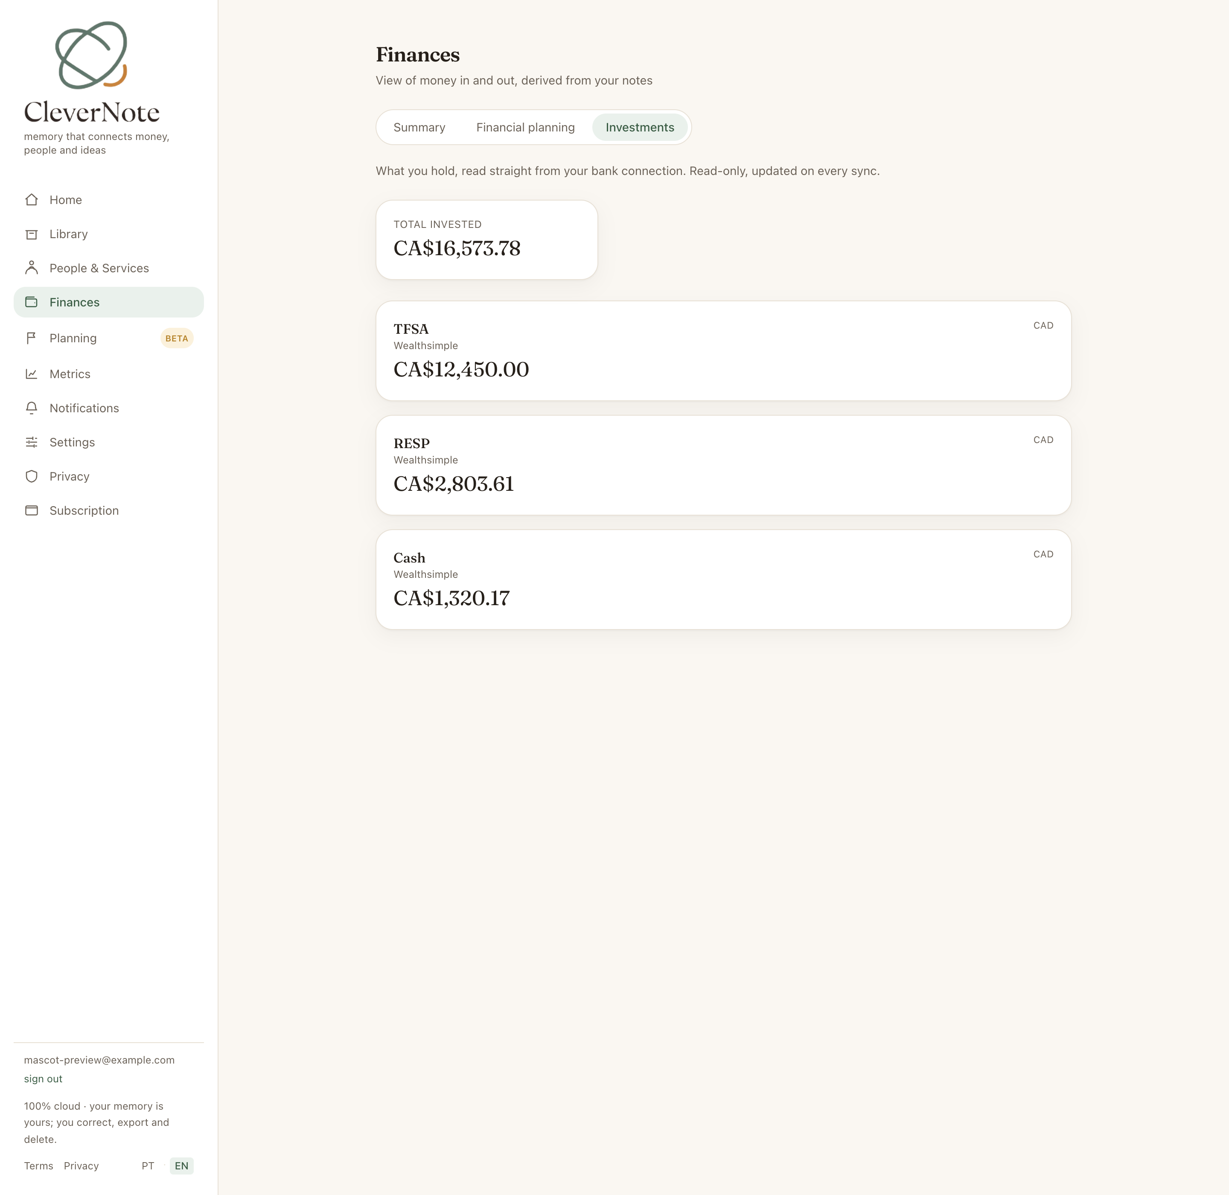Click the CAD label on TFSA card
Screen dimensions: 1229x1195
(1043, 325)
